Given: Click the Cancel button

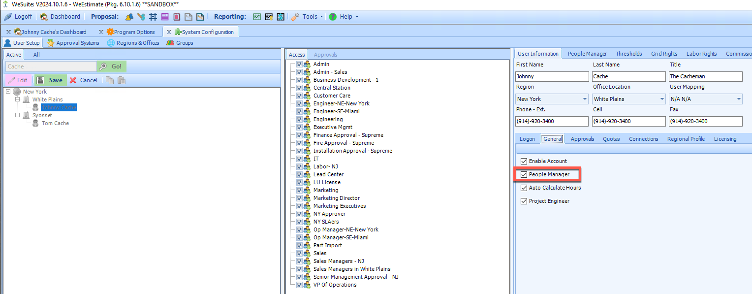Looking at the screenshot, I should pos(84,80).
